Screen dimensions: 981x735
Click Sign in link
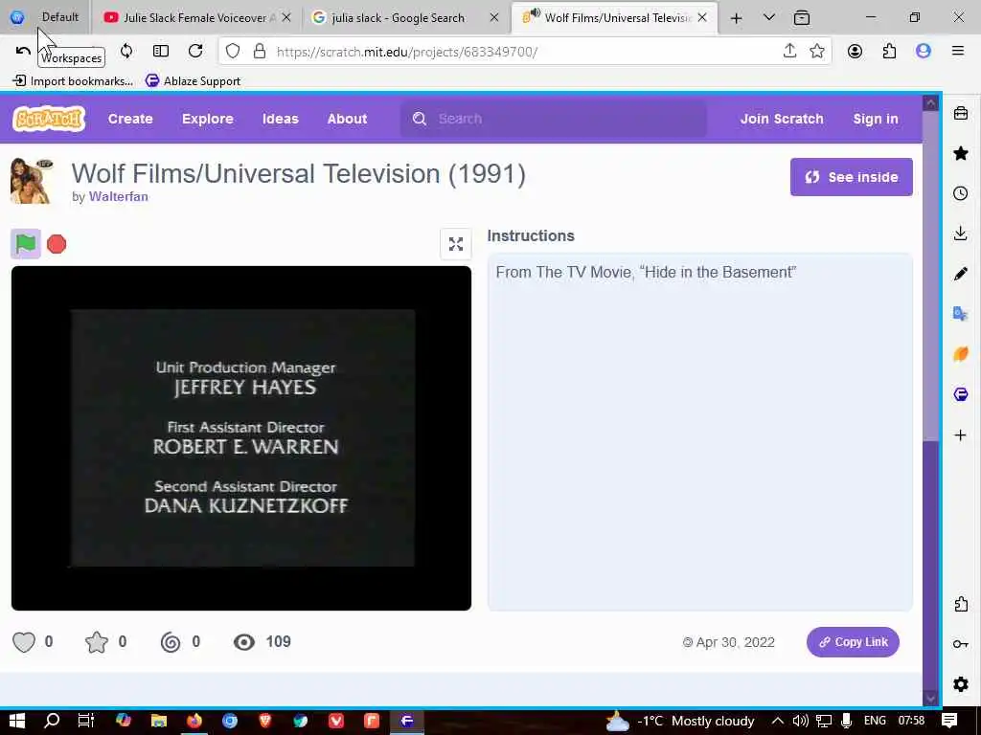click(876, 119)
